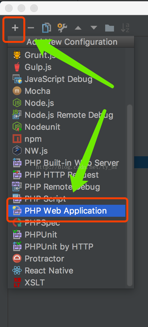The image size is (148, 327).
Task: Click the Node.js Remote Debug icon
Action: (17, 115)
